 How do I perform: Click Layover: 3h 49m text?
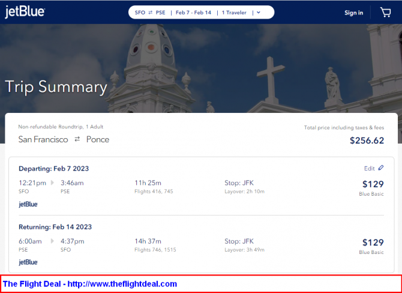[245, 250]
